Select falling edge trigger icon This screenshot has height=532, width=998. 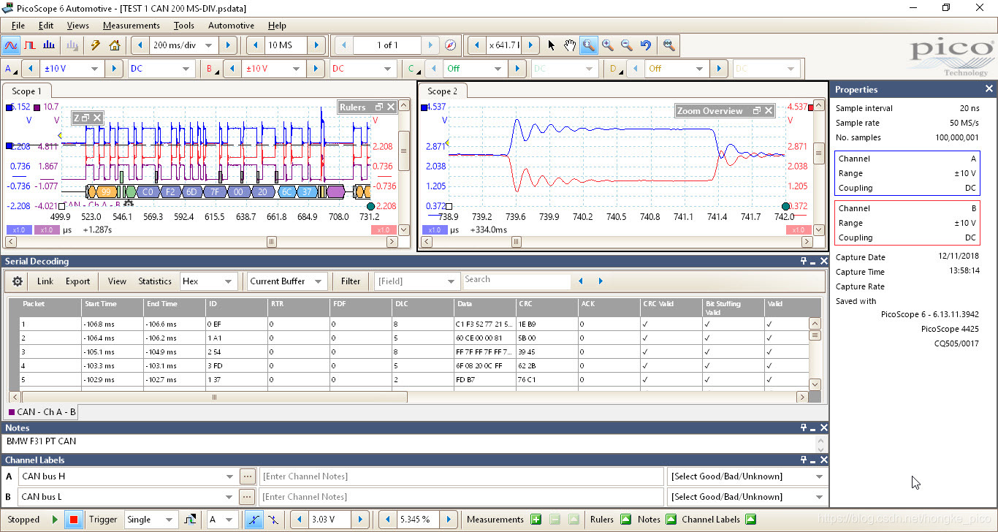tap(273, 520)
